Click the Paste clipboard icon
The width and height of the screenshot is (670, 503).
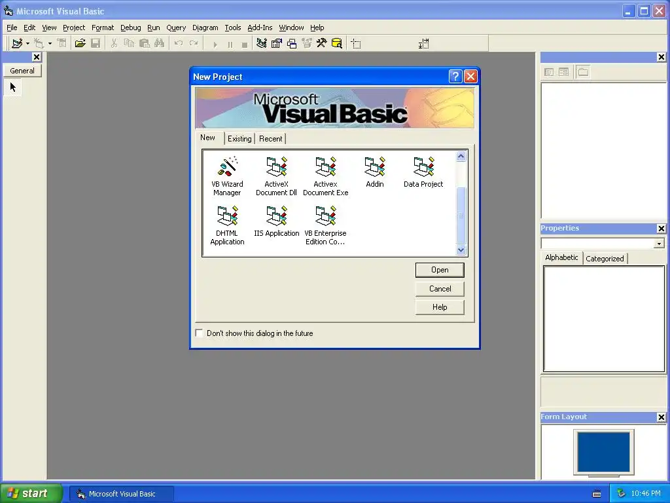pos(145,43)
